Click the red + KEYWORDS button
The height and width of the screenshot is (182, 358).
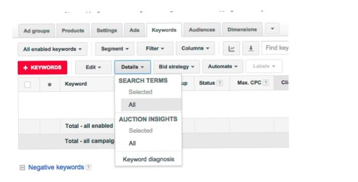[42, 68]
